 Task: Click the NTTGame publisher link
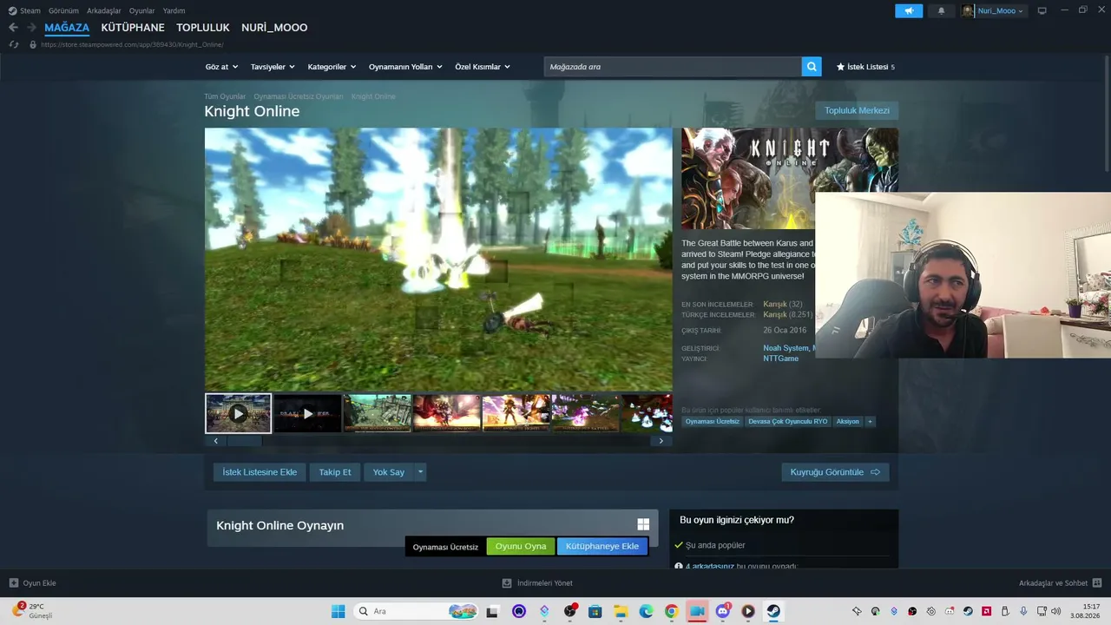[x=781, y=359]
